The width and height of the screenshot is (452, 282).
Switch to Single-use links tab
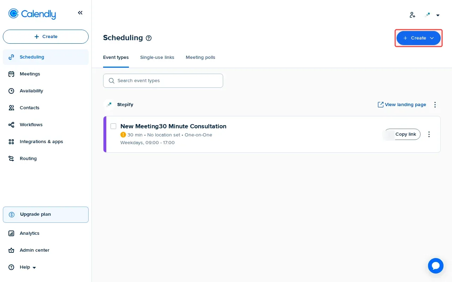pyautogui.click(x=157, y=57)
